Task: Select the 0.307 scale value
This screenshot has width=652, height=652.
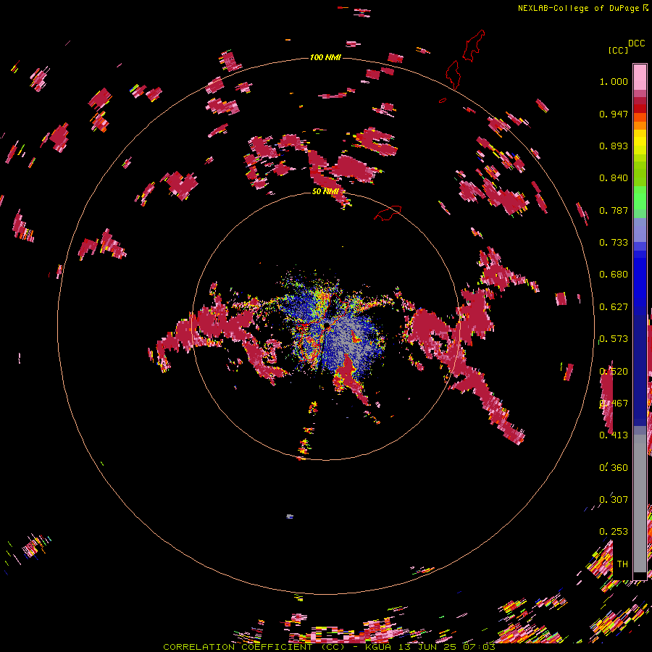Action: point(614,499)
